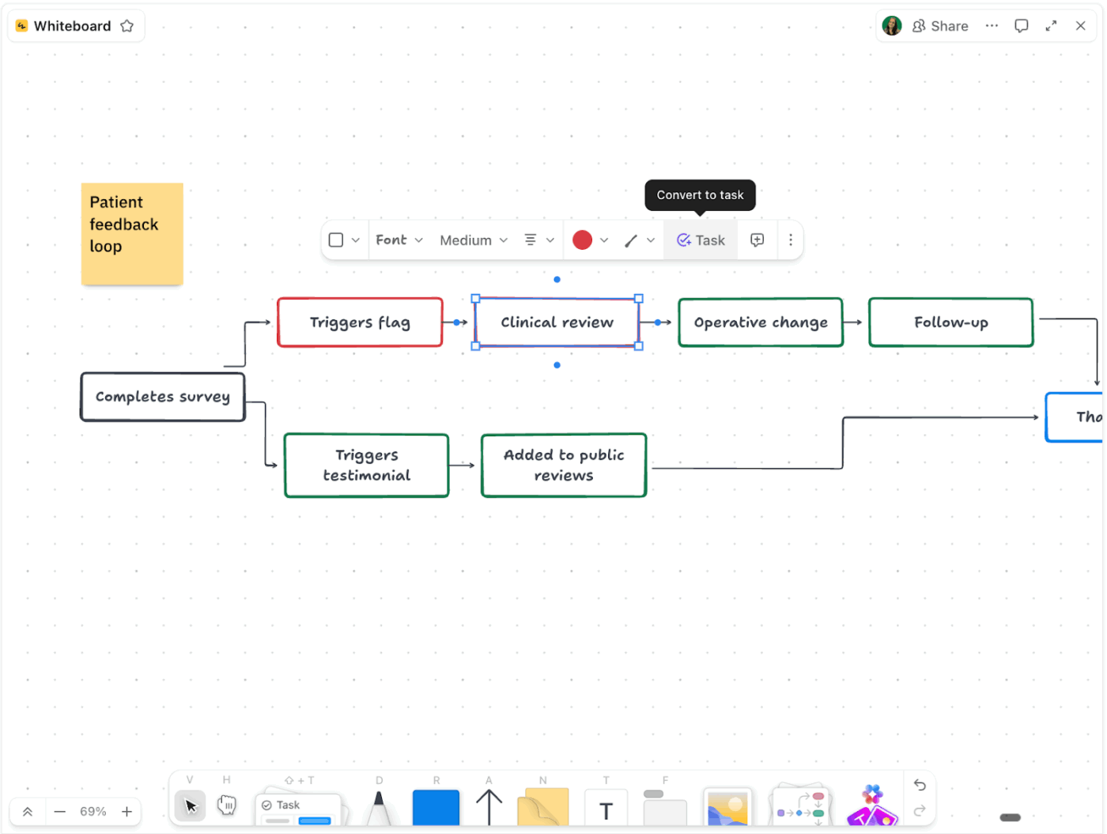This screenshot has width=1107, height=834.
Task: Open the comments panel
Action: (1022, 25)
